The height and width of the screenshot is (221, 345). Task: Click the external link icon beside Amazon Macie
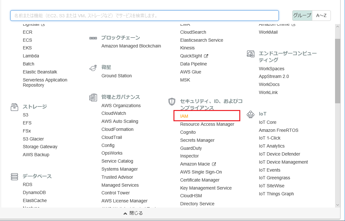[214, 164]
